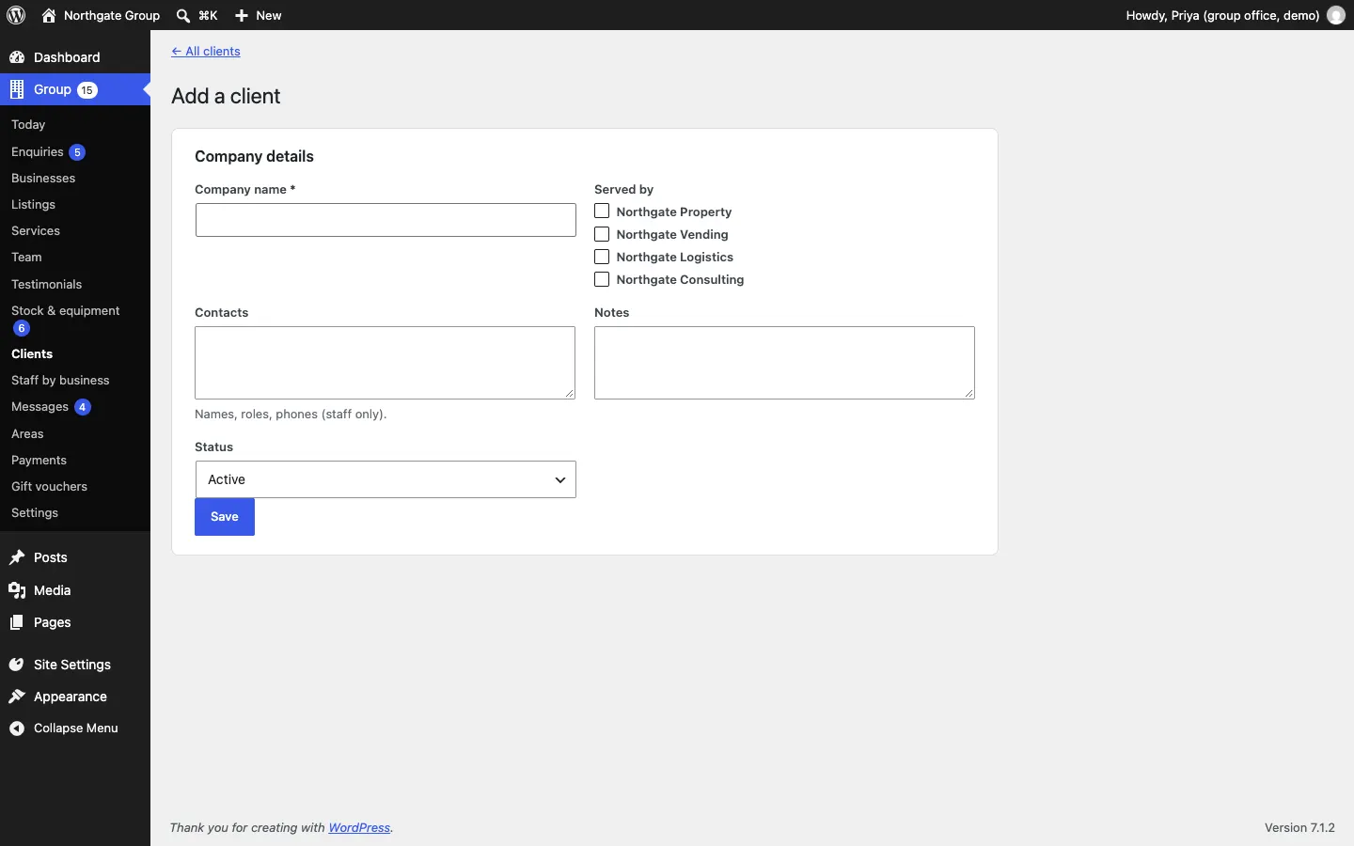
Task: Open Gift vouchers
Action: click(x=50, y=487)
